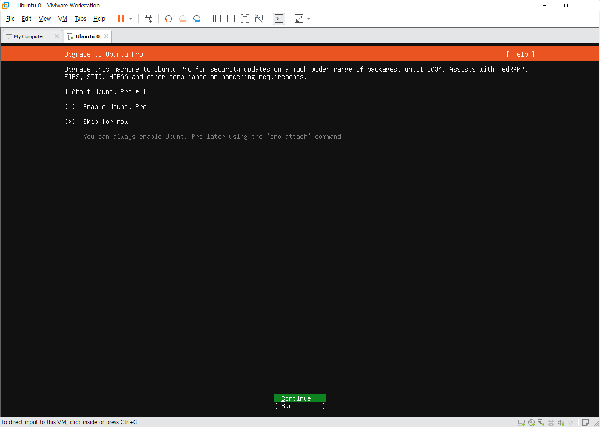Switch to Unity mode
This screenshot has height=427, width=600.
point(259,19)
